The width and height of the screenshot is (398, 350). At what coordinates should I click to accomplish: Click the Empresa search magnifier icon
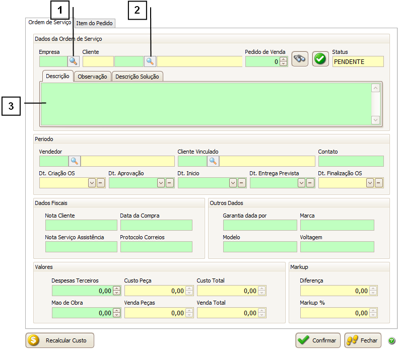tap(74, 61)
